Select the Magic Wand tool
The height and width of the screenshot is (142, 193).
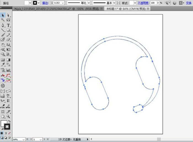pos(3,20)
